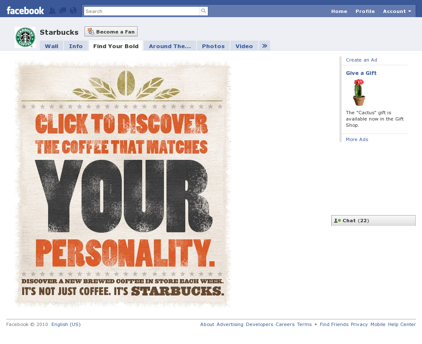The image size is (422, 344).
Task: Switch to the Wall tab
Action: click(51, 46)
